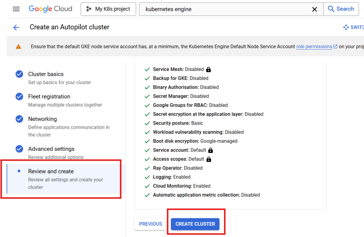Click the lock icon beside Service Mesh

click(x=208, y=70)
